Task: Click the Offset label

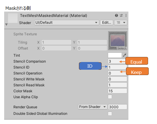Action: point(23,48)
